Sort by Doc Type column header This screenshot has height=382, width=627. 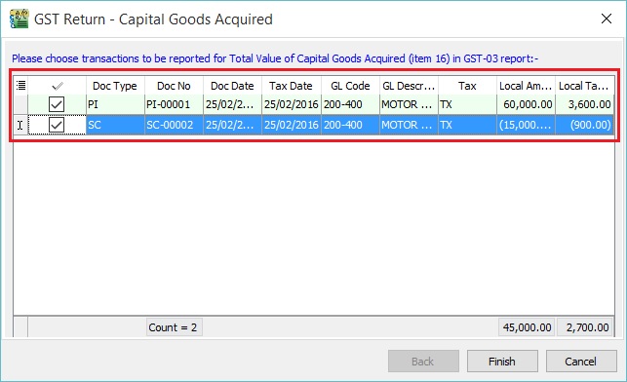point(115,86)
